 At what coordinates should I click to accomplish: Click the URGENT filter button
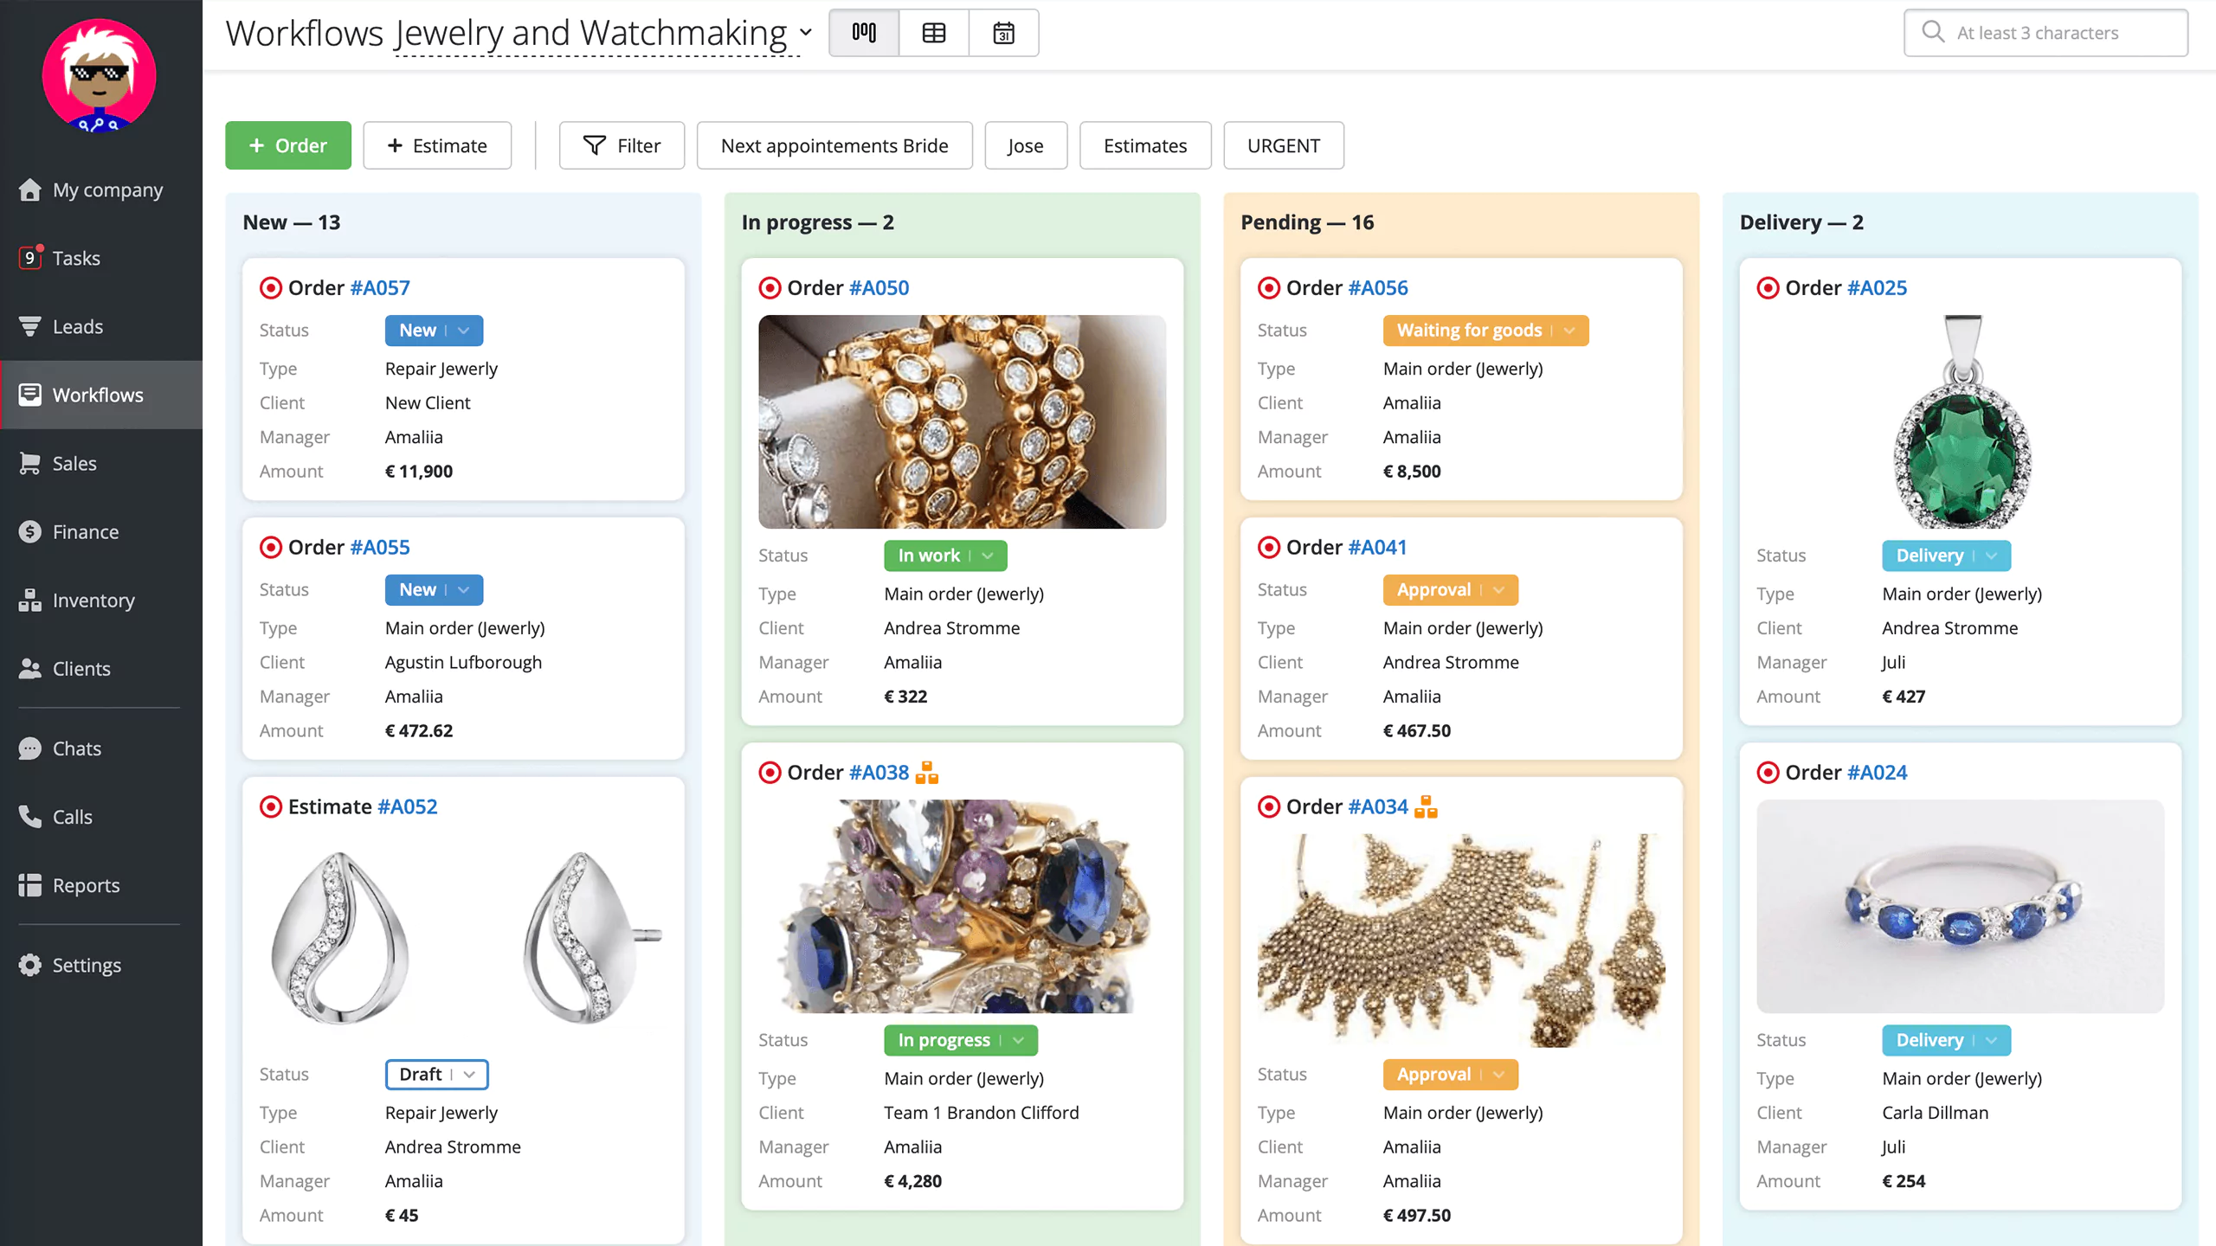tap(1283, 145)
